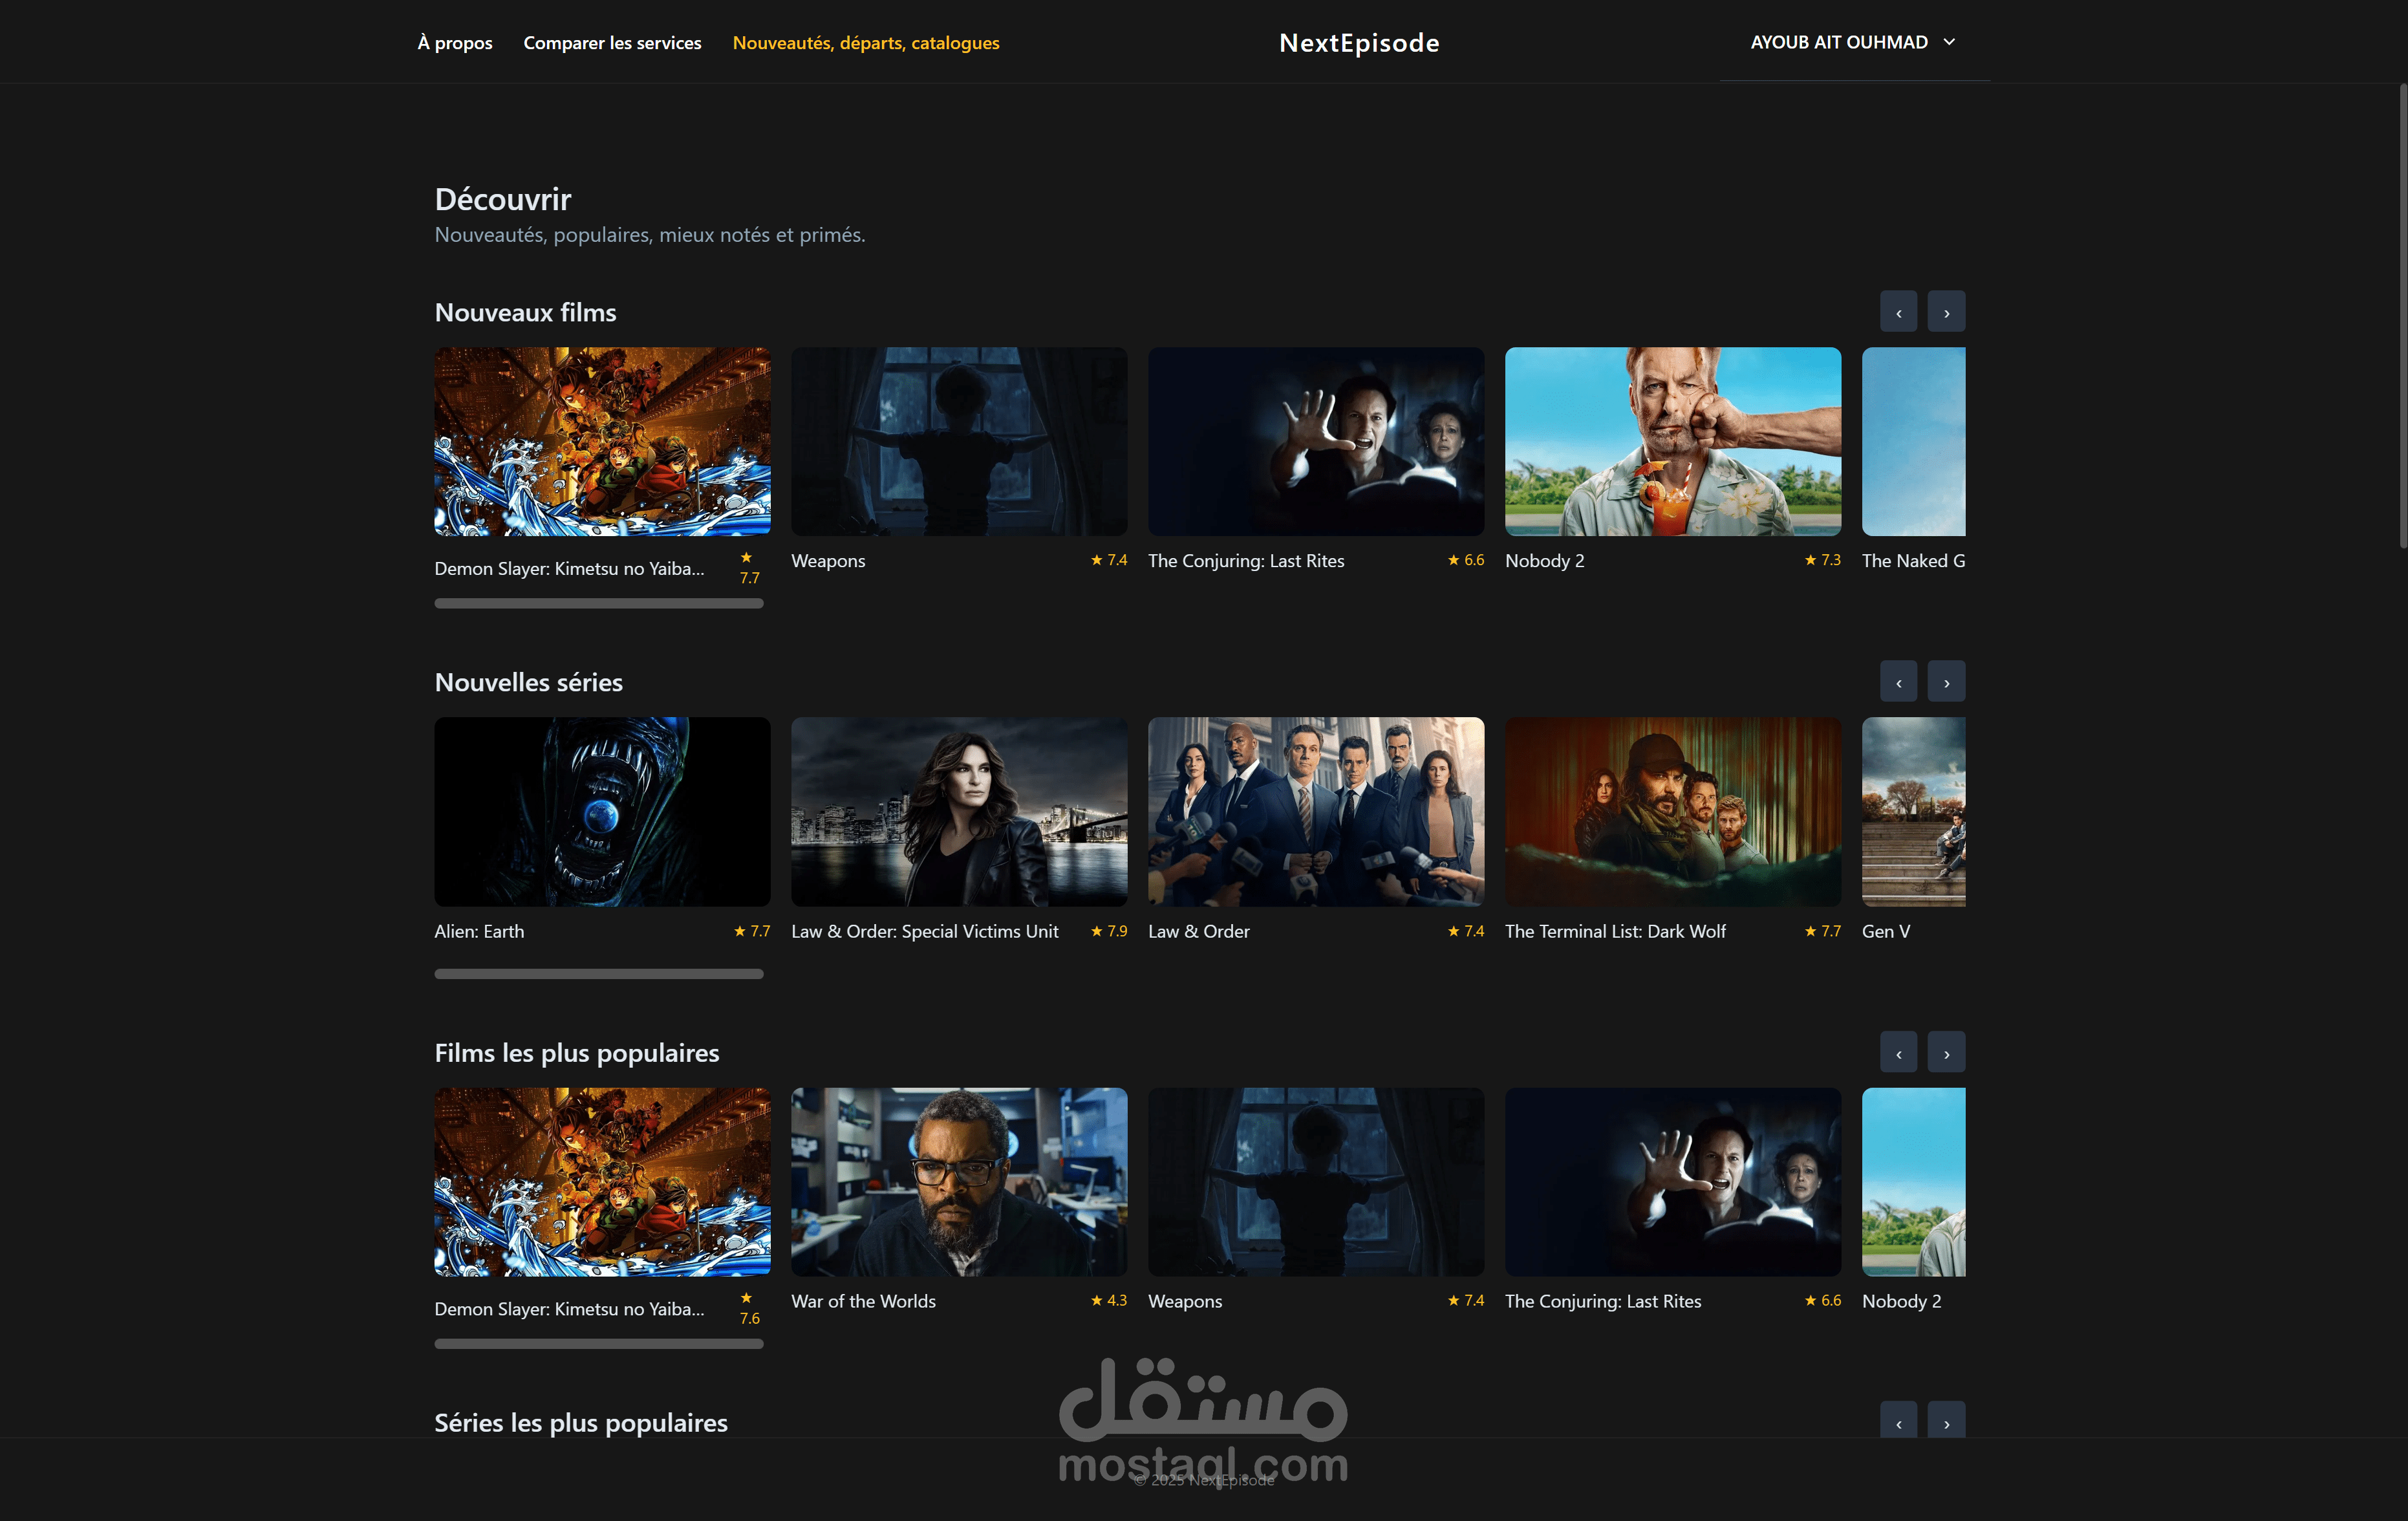2408x1521 pixels.
Task: Open the Law & Order cast poster
Action: click(x=1316, y=811)
